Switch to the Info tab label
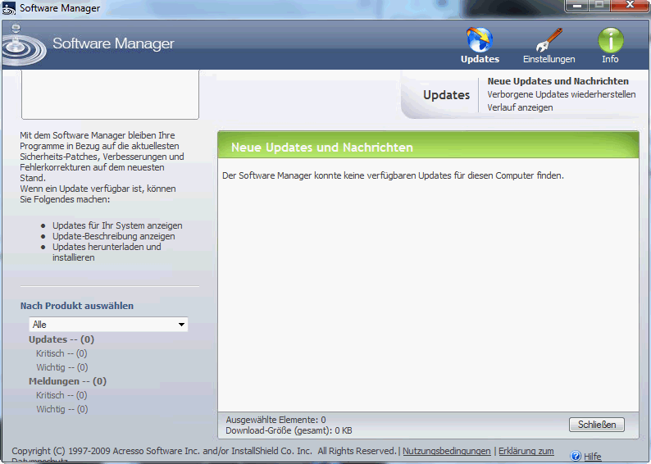 click(610, 59)
